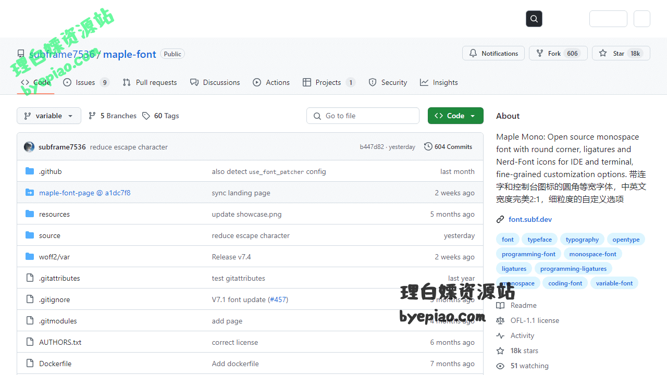Image resolution: width=667 pixels, height=375 pixels.
Task: Open 'update showcase.png' commit message
Action: [246, 214]
